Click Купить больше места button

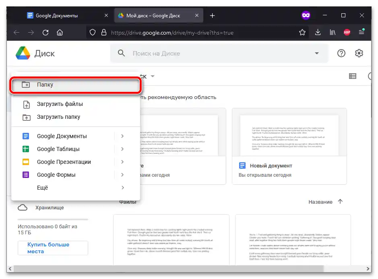click(53, 248)
